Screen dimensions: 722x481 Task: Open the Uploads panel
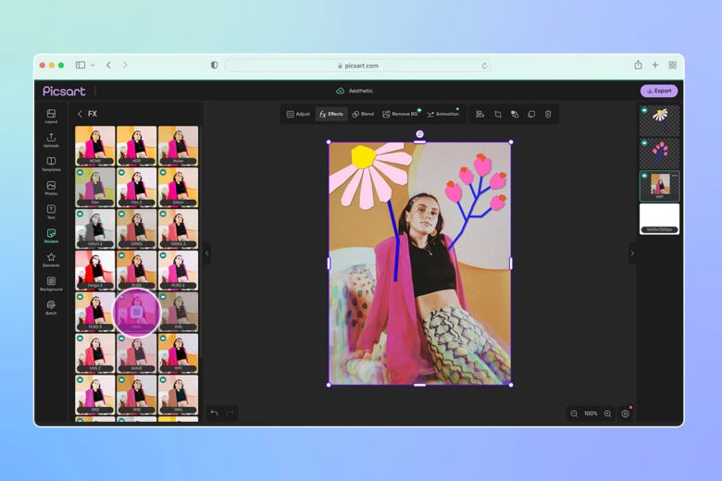[x=51, y=140]
